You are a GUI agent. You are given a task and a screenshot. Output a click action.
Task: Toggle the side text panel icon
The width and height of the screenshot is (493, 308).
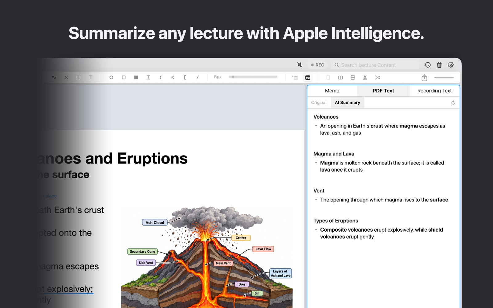(x=308, y=78)
